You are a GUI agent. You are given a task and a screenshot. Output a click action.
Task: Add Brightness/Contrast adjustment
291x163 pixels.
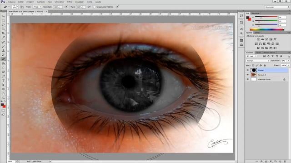tap(258, 39)
